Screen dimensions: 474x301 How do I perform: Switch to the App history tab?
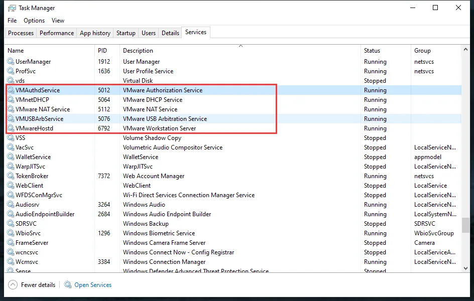tap(95, 33)
